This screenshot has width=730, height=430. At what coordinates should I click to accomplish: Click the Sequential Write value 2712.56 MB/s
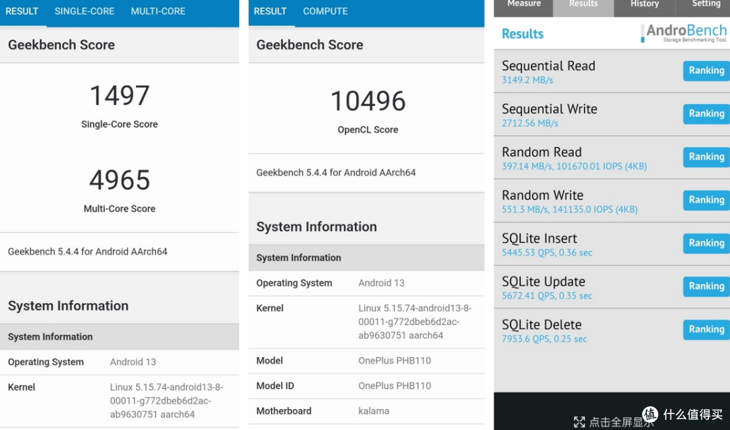(530, 124)
